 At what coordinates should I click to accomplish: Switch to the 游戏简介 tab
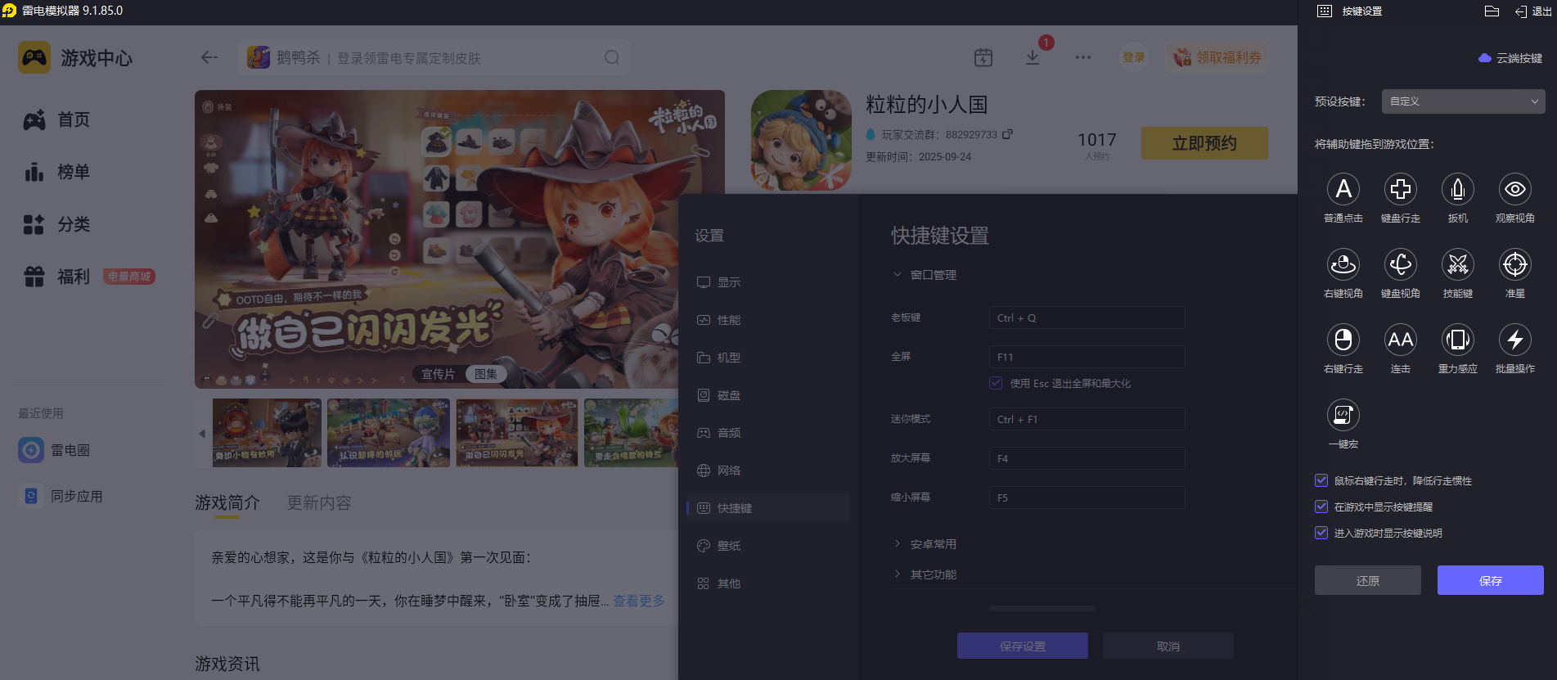pyautogui.click(x=227, y=502)
